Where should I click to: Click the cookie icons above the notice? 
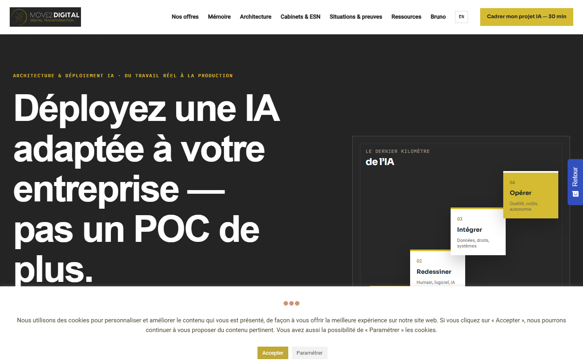pos(291,303)
